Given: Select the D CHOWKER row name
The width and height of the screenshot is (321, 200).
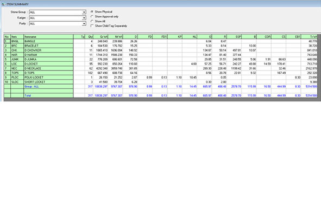Looking at the screenshot, I should pos(48,50).
